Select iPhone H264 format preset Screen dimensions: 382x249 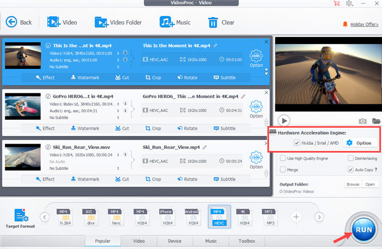pos(168,217)
